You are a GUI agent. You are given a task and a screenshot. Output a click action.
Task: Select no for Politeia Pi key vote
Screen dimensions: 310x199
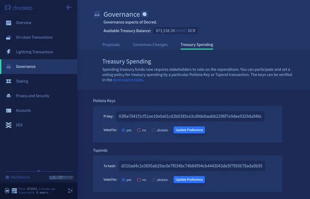click(x=139, y=130)
